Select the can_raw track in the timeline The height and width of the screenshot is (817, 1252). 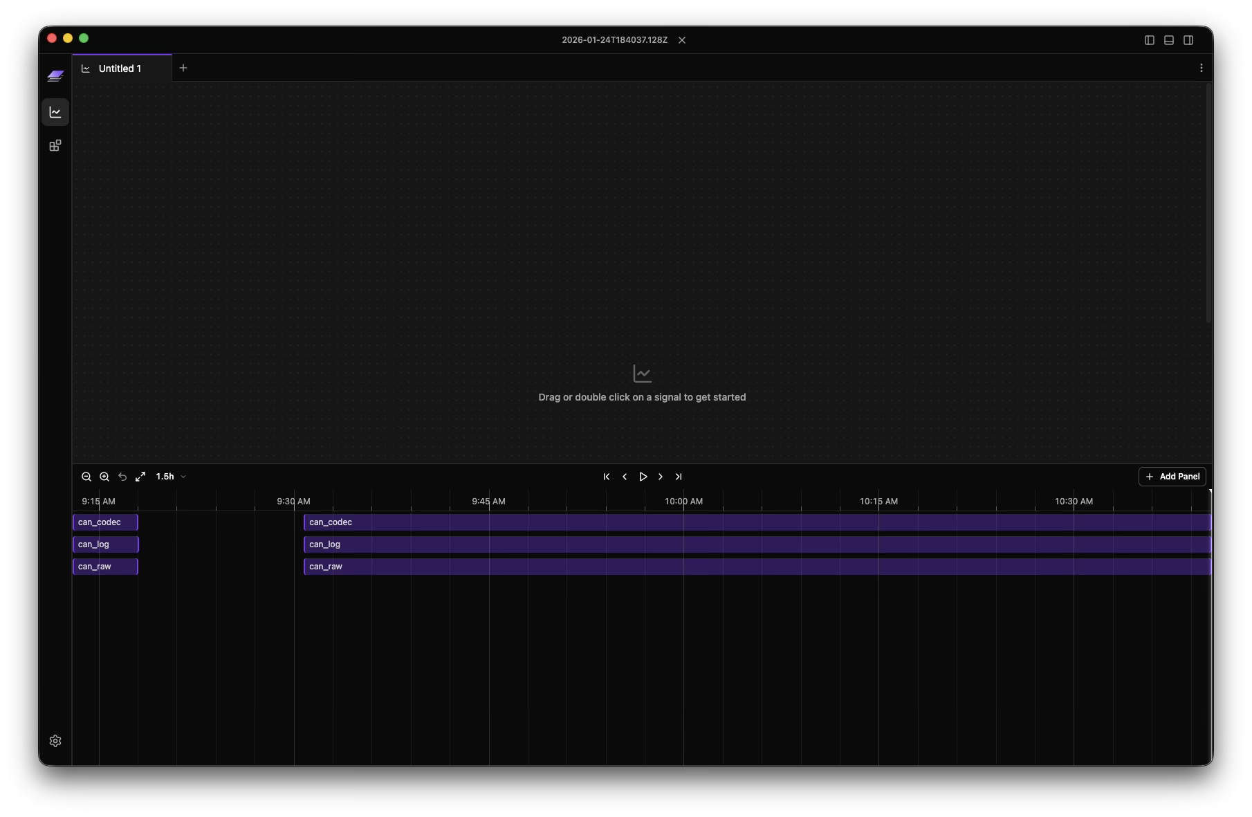click(x=105, y=566)
